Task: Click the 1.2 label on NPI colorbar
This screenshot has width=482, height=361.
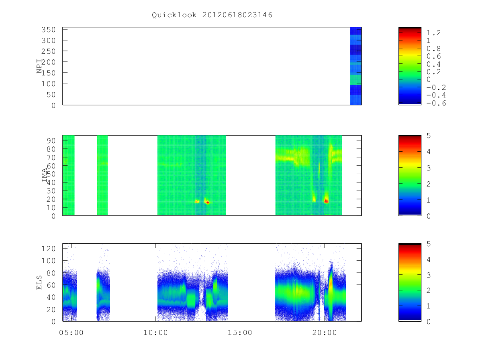Action: (x=434, y=33)
